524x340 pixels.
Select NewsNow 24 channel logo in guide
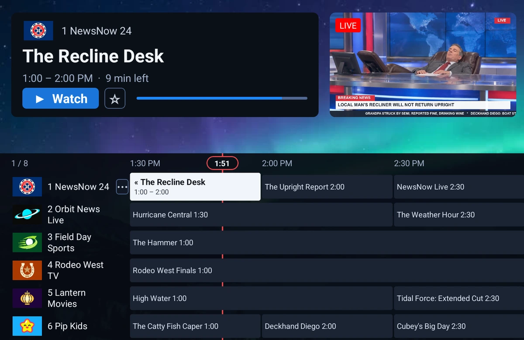tap(27, 187)
